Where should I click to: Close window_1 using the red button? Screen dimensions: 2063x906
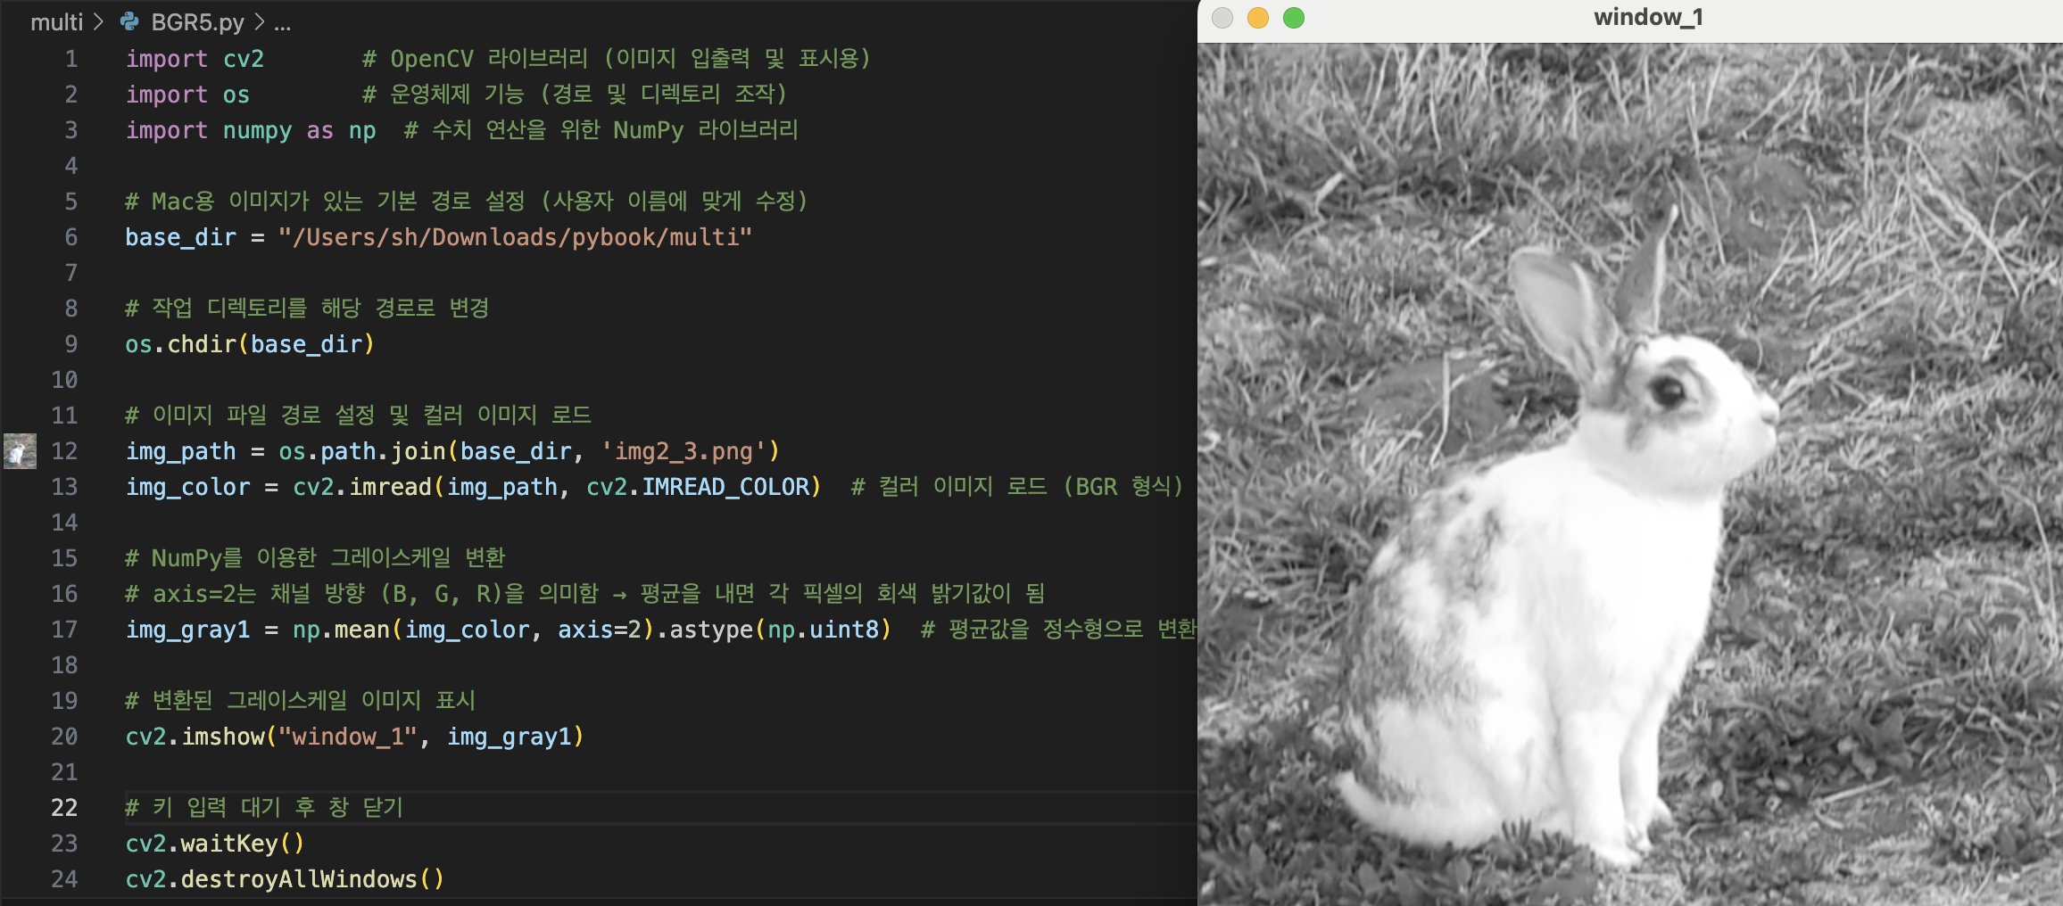[1222, 18]
